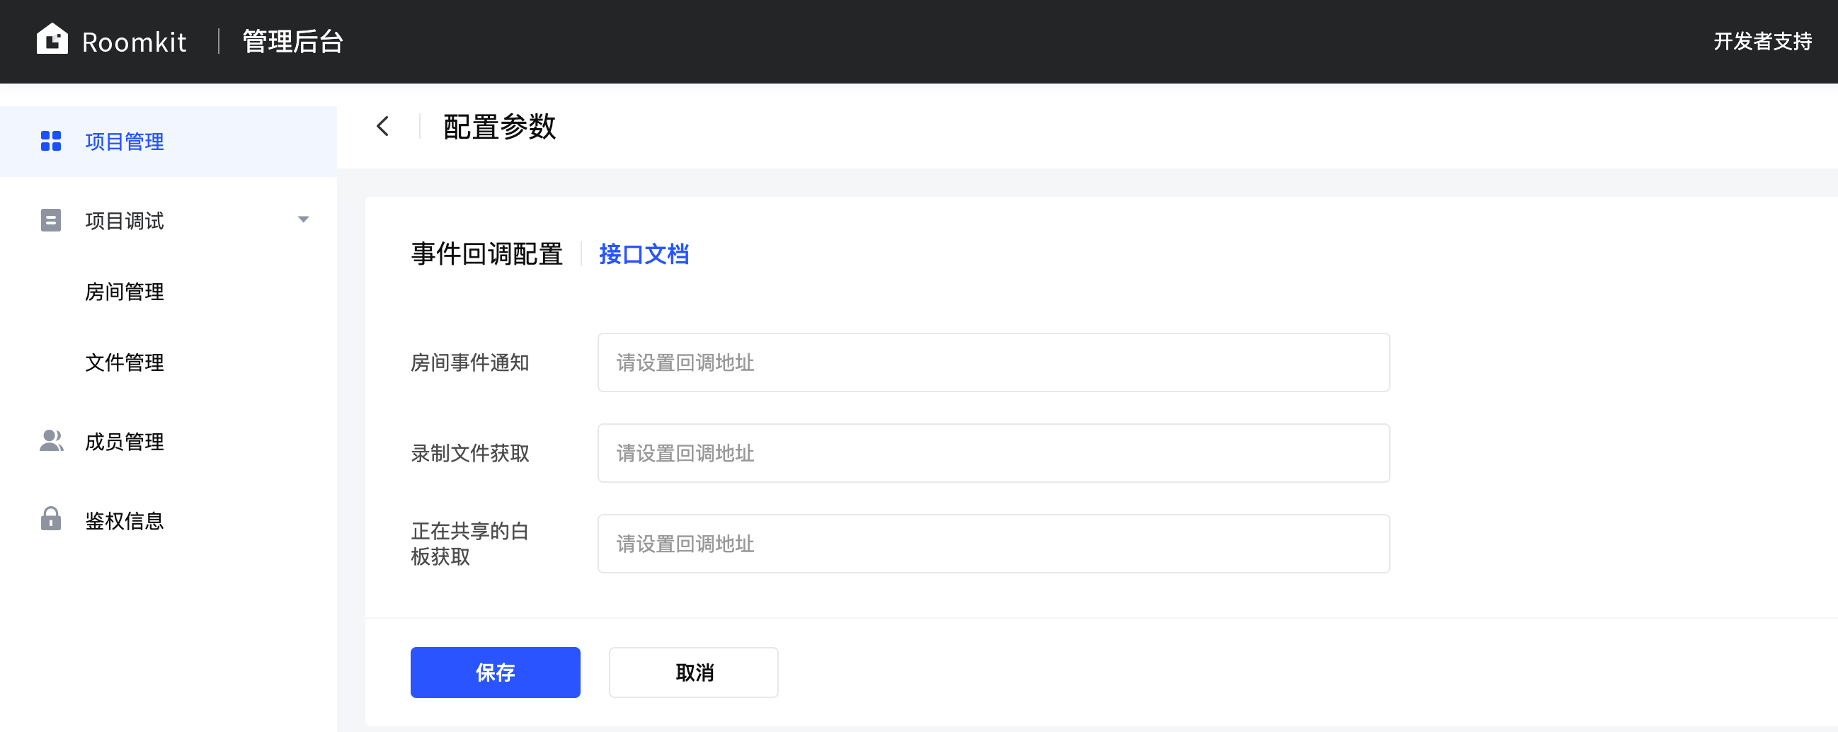Navigate to 鉴权信息 page
This screenshot has width=1838, height=732.
tap(124, 521)
